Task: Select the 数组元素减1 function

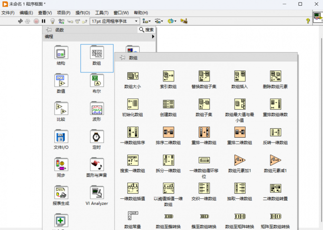Action: coord(275,160)
